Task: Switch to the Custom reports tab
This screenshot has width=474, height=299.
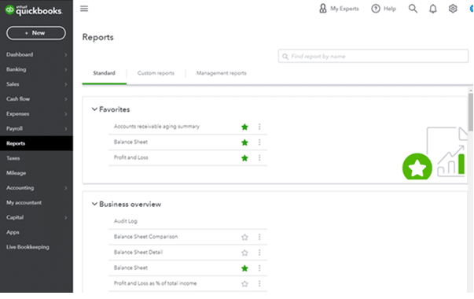Action: [156, 73]
